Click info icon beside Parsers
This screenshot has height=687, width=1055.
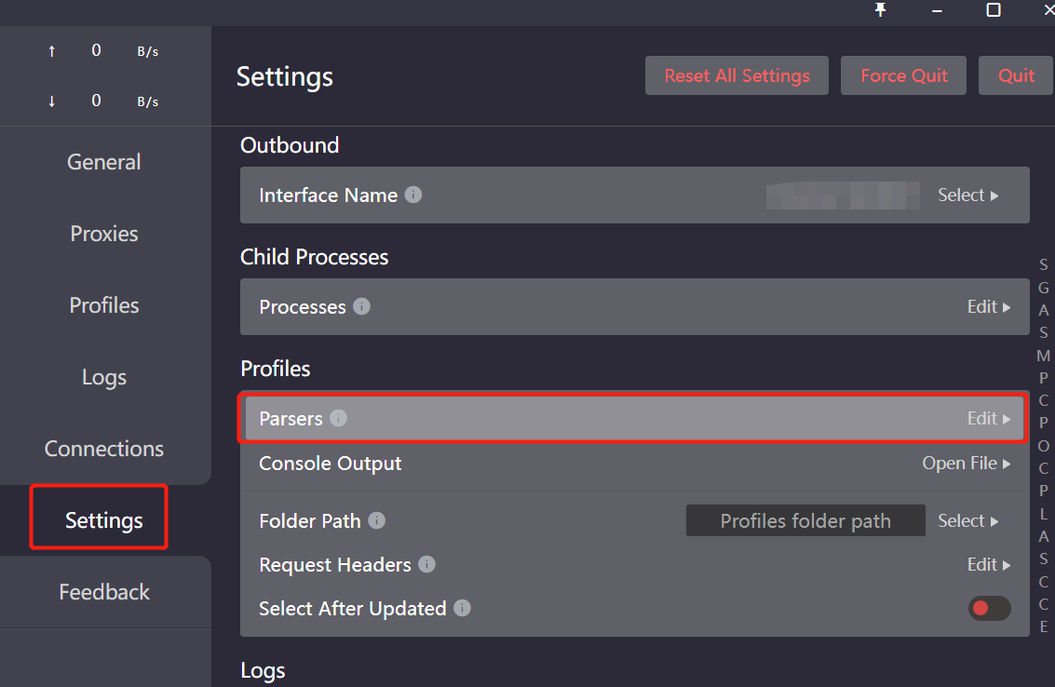coord(339,418)
